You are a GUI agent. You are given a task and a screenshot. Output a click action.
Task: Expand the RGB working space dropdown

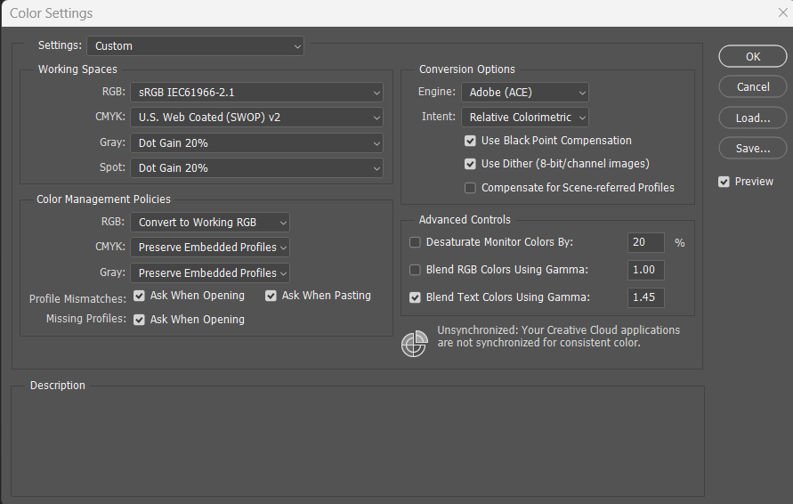pos(256,93)
